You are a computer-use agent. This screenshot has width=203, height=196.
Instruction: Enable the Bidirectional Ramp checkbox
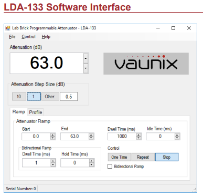[110, 167]
